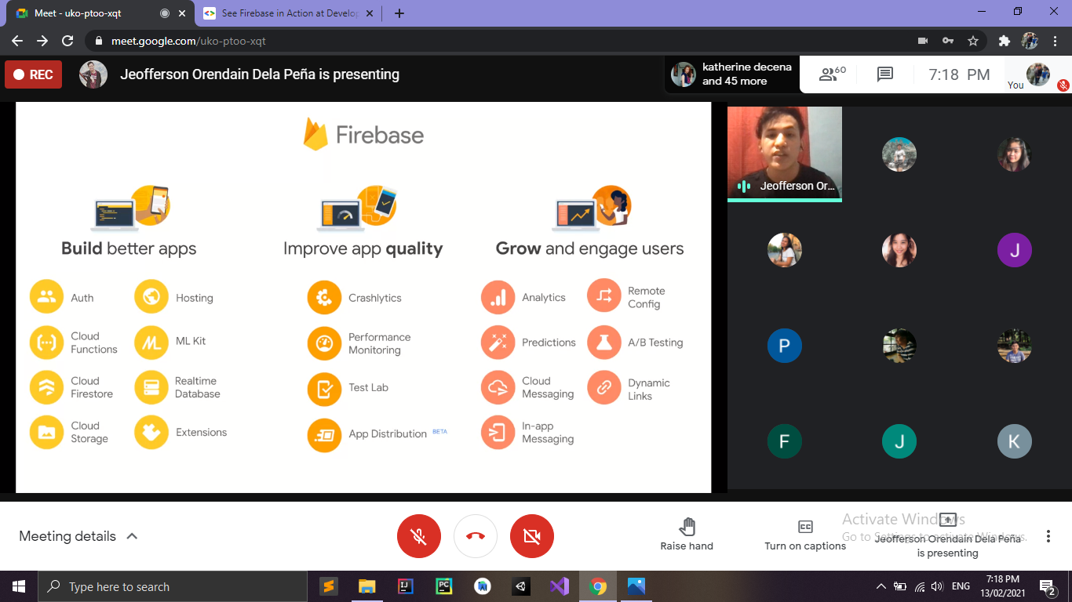Screen dimensions: 1072x602
Task: Expand Meeting details chevron
Action: [x=132, y=536]
